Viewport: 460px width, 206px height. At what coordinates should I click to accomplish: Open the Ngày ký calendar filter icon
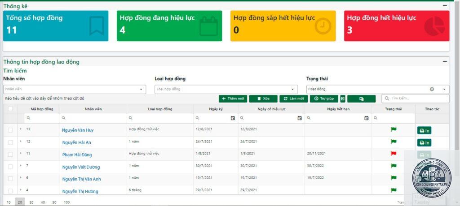tap(233, 118)
